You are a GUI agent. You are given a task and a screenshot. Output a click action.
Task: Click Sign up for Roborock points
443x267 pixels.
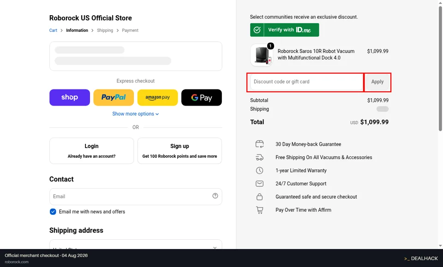pyautogui.click(x=180, y=151)
